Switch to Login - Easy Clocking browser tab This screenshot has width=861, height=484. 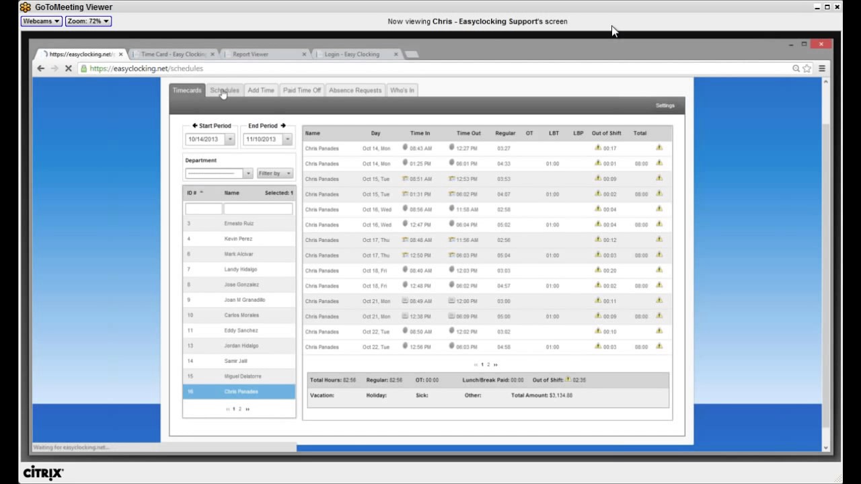(352, 54)
